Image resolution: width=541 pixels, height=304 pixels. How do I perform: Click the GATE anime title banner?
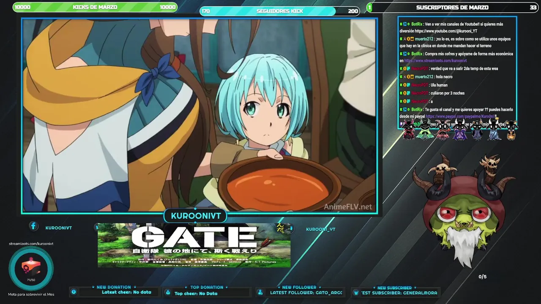click(x=194, y=245)
